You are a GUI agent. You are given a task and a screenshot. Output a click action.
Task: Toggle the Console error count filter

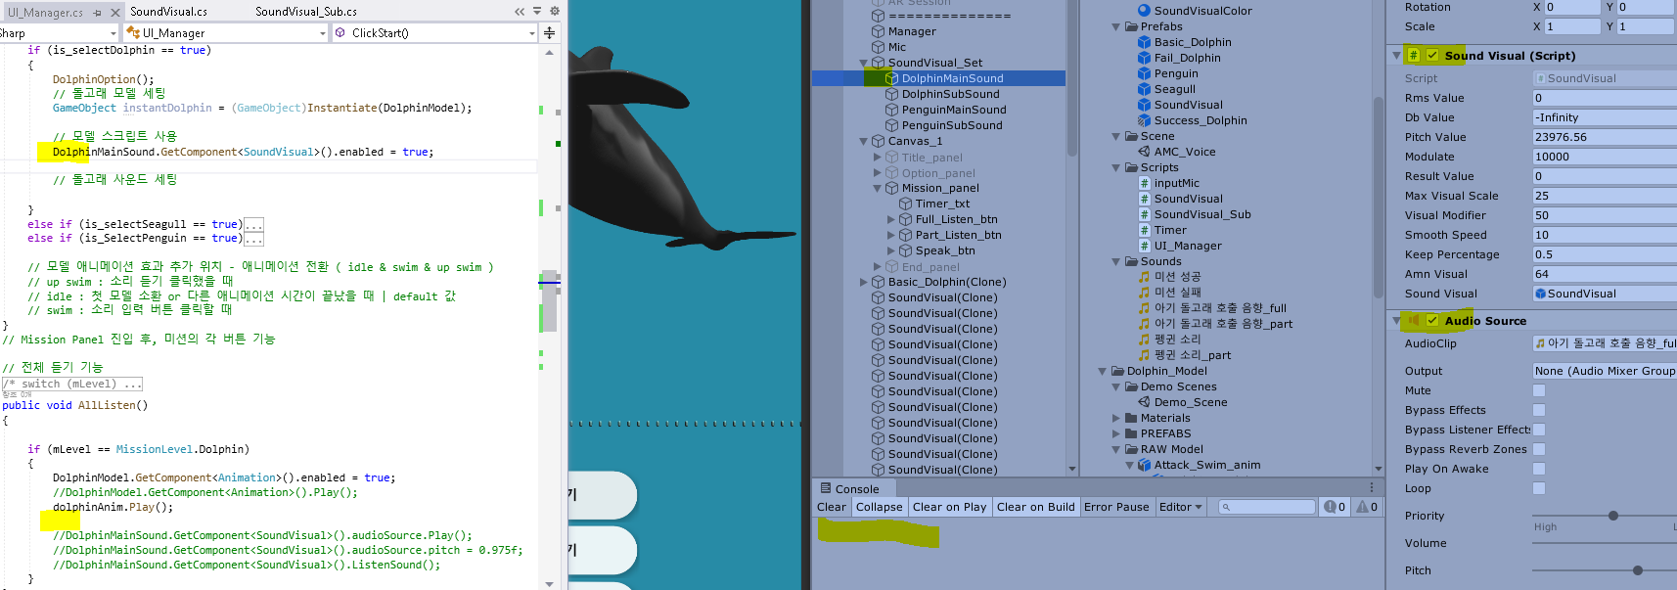pyautogui.click(x=1335, y=507)
